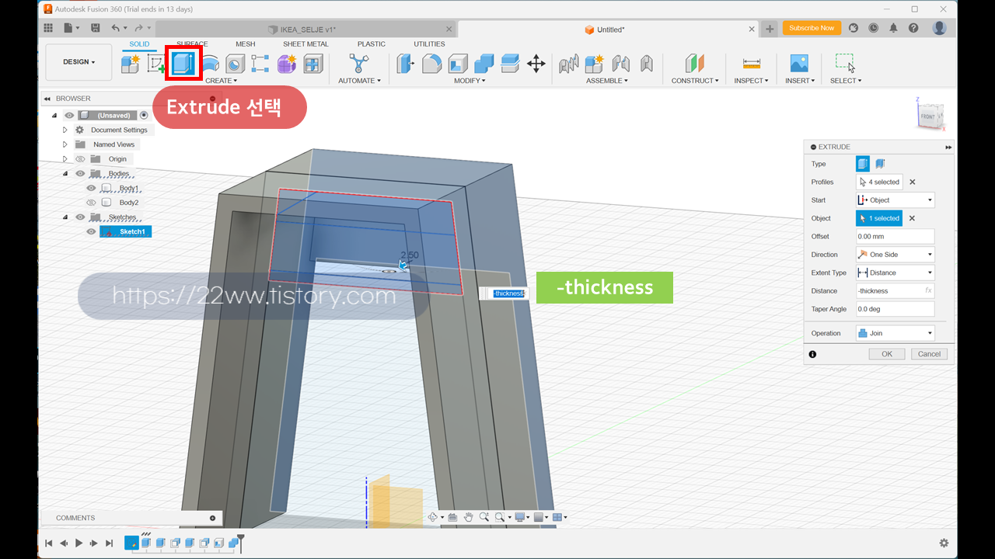Select the Pan hand tool
Viewport: 995px width, 559px height.
point(469,517)
